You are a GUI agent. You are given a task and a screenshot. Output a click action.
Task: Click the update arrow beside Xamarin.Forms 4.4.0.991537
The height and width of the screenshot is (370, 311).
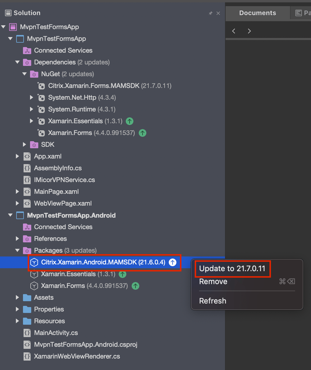pyautogui.click(x=143, y=133)
